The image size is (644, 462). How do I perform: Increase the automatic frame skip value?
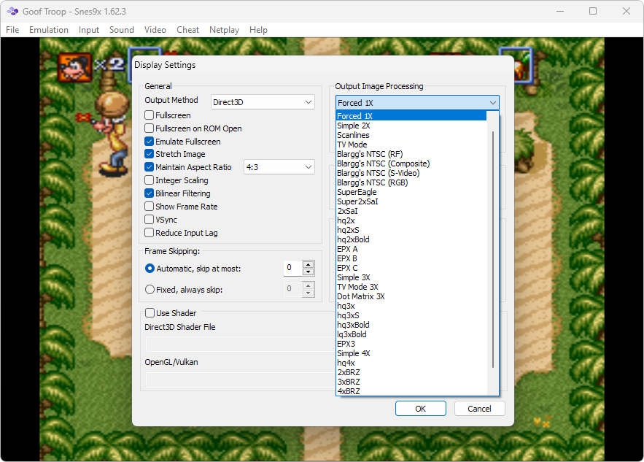pyautogui.click(x=309, y=263)
